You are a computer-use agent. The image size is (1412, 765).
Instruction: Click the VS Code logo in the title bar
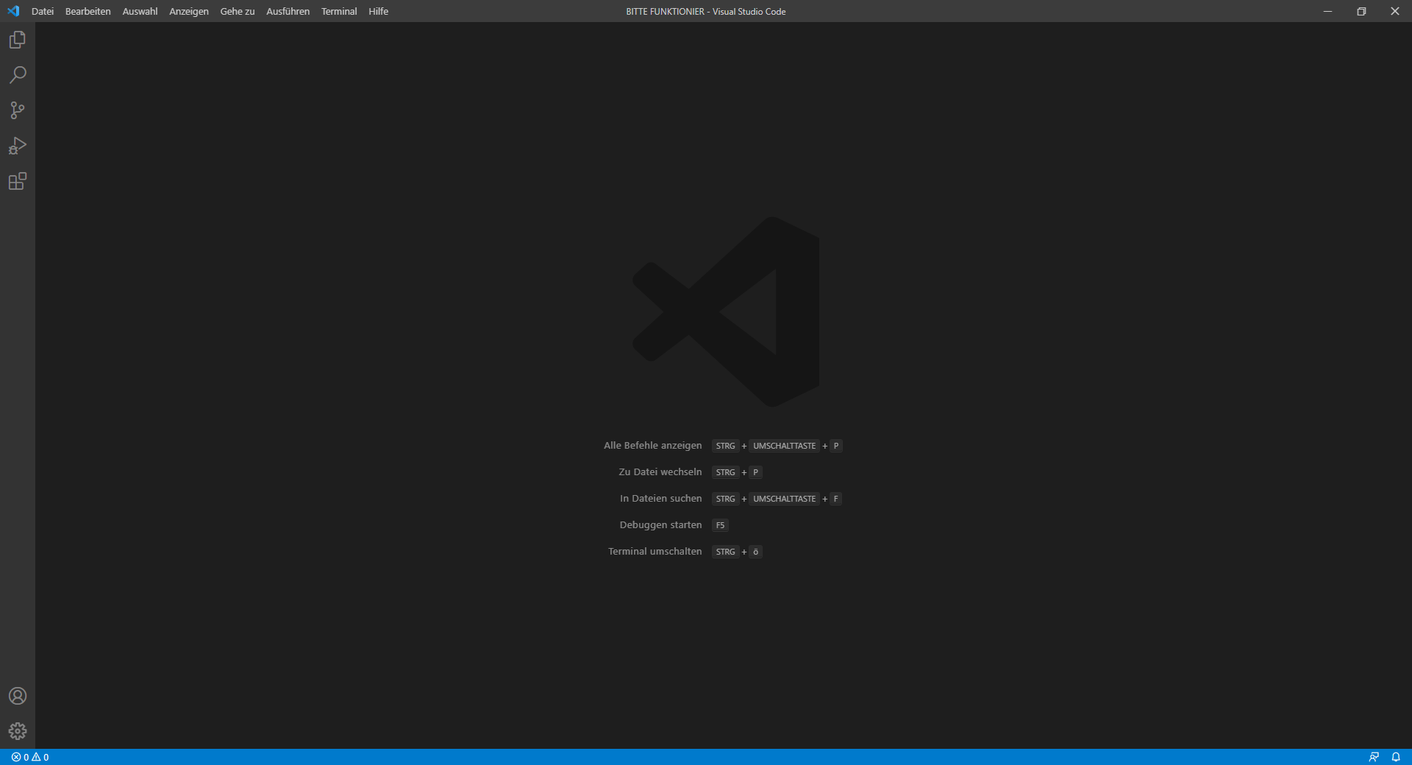[13, 11]
